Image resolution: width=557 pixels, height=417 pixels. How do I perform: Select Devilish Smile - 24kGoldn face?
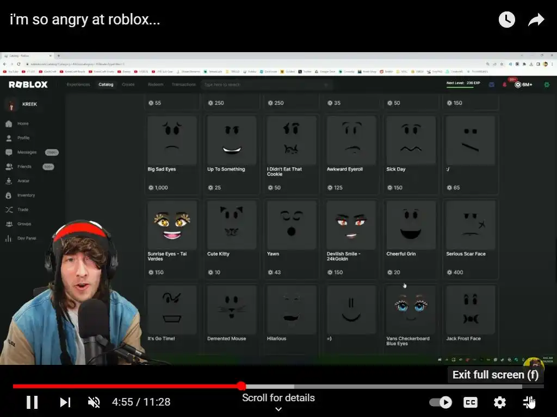(351, 225)
